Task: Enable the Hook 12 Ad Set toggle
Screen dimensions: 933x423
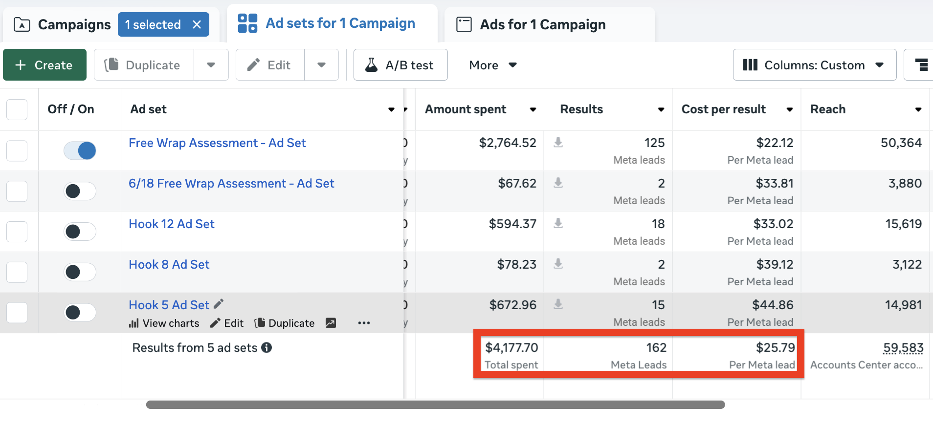Action: click(x=80, y=232)
